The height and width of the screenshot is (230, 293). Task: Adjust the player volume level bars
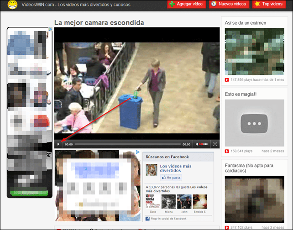click(203, 144)
